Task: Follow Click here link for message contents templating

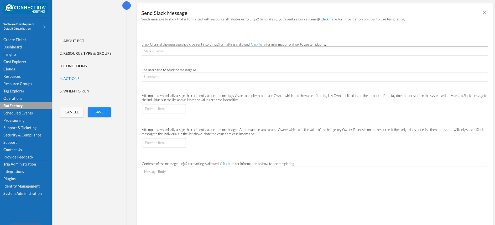Action: click(227, 164)
